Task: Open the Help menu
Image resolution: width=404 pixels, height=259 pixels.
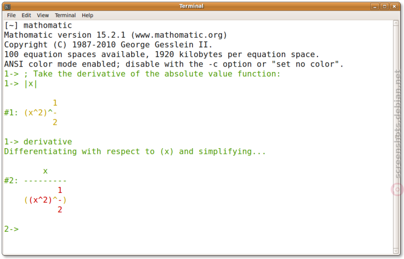Action: pos(88,15)
